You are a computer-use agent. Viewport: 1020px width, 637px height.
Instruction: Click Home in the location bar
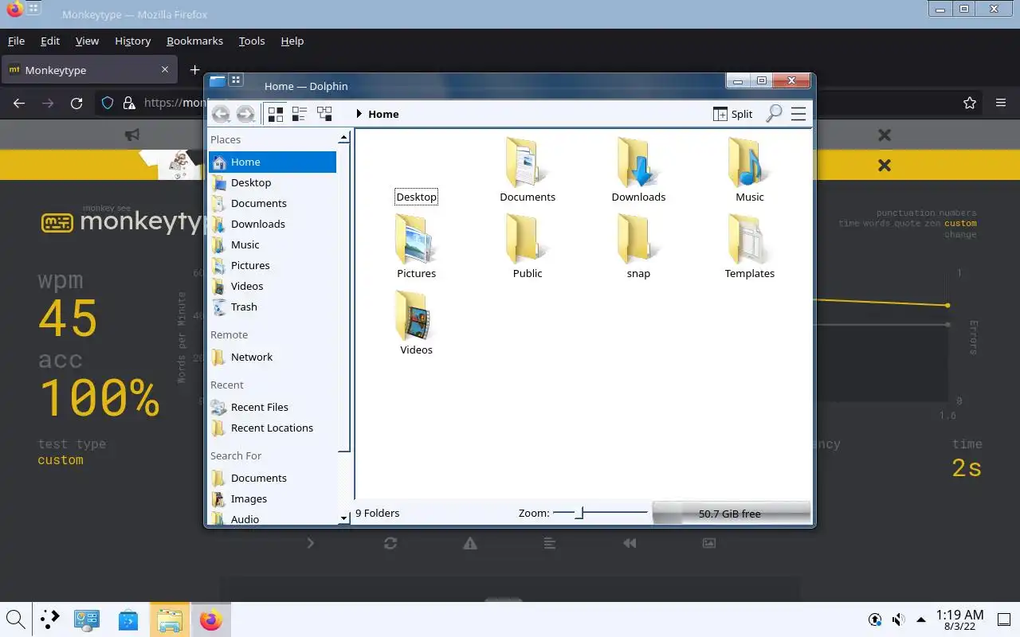(x=383, y=114)
